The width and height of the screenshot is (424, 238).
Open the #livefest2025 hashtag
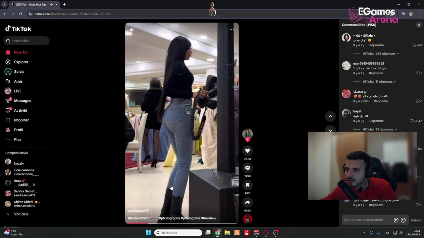pos(138,218)
